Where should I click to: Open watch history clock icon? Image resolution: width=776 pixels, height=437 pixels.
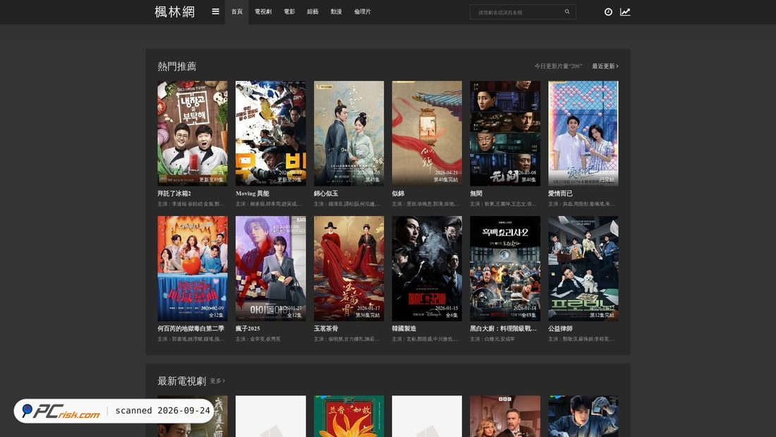(608, 12)
